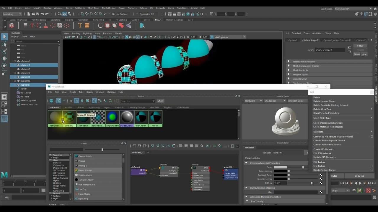Screen dimensions: 378x212
Task: Tick the Test Texture option box
Action: coord(372,166)
